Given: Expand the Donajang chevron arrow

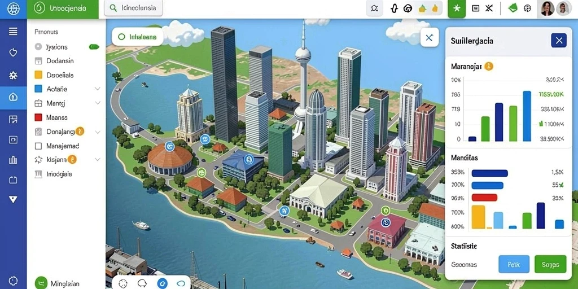Looking at the screenshot, I should [97, 132].
